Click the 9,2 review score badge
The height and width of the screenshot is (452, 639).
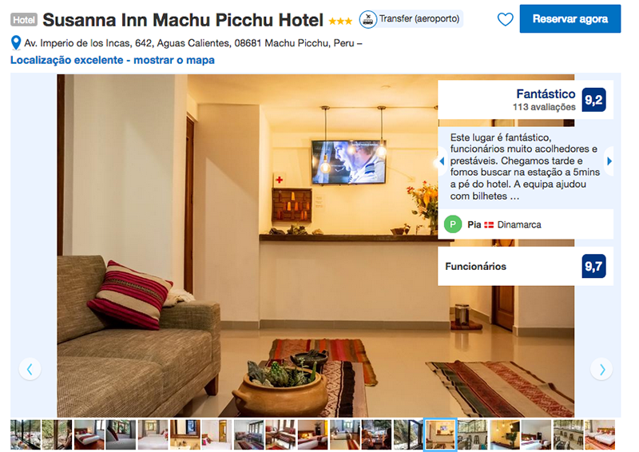[593, 100]
